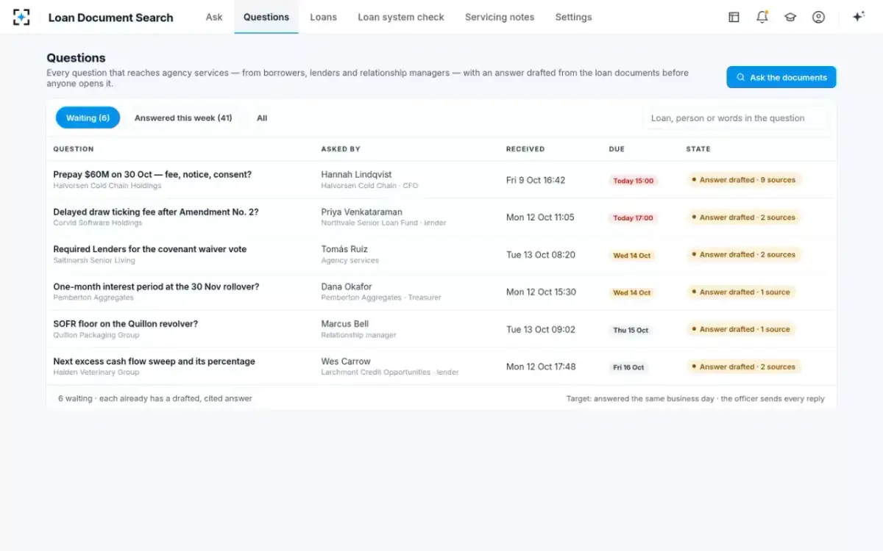This screenshot has width=883, height=551.
Task: Click Wed 14 Oct badge in Tomás Ruiz row
Action: click(632, 255)
